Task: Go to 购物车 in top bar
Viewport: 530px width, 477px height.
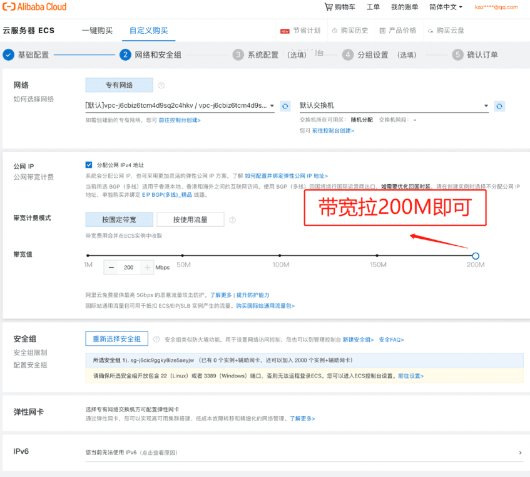Action: point(345,7)
